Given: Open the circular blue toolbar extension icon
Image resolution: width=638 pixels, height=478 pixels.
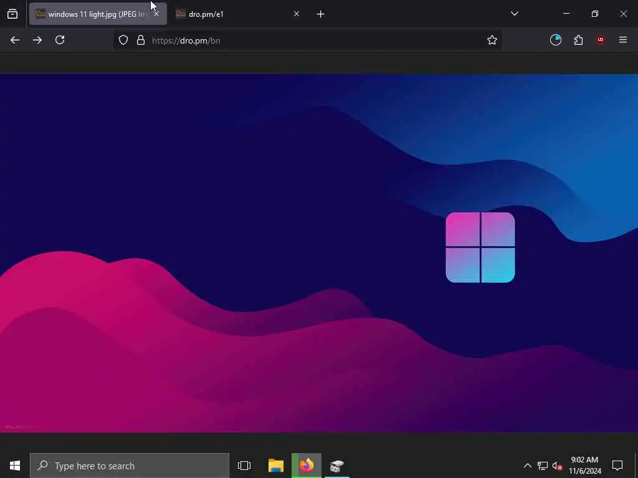Looking at the screenshot, I should click(x=555, y=40).
